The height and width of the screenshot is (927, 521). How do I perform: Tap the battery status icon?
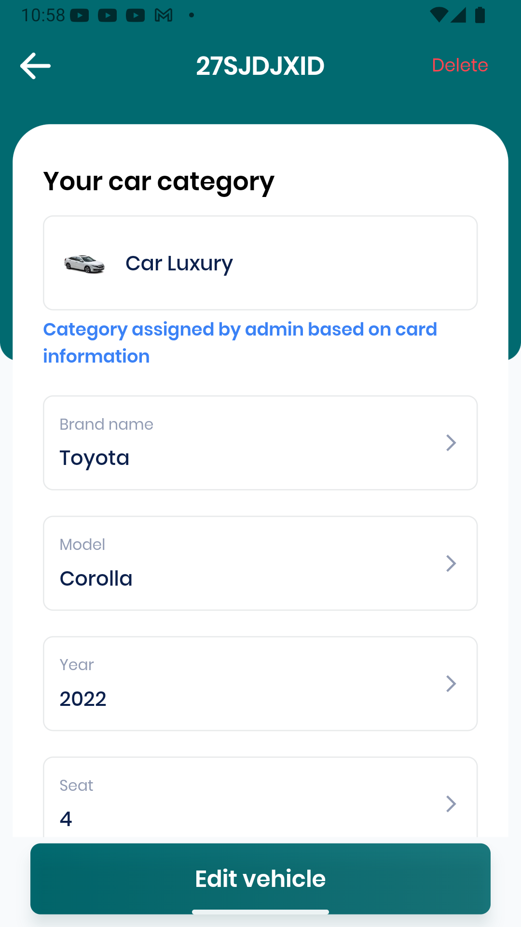[480, 15]
